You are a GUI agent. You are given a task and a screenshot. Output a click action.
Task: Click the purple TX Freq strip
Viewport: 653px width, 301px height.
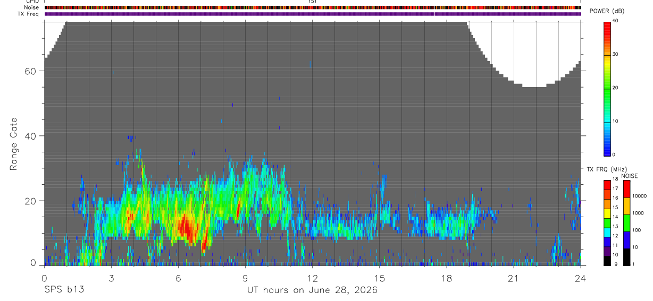(x=313, y=14)
